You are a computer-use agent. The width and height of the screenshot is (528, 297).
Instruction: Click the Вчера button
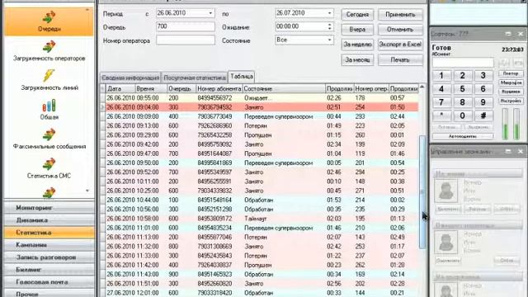[357, 30]
